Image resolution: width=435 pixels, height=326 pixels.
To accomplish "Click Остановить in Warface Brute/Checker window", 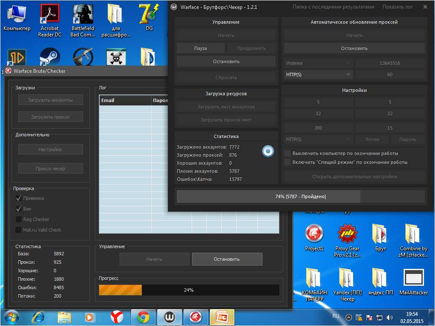I will pyautogui.click(x=227, y=259).
